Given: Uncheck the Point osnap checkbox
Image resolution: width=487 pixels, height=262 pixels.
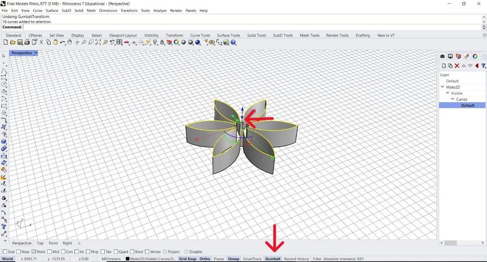Looking at the screenshot, I should [x=34, y=252].
